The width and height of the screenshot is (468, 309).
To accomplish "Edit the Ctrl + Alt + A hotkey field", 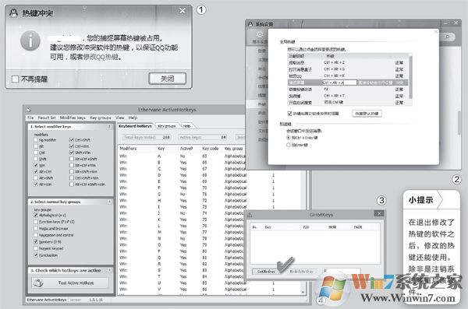I will pyautogui.click(x=339, y=83).
